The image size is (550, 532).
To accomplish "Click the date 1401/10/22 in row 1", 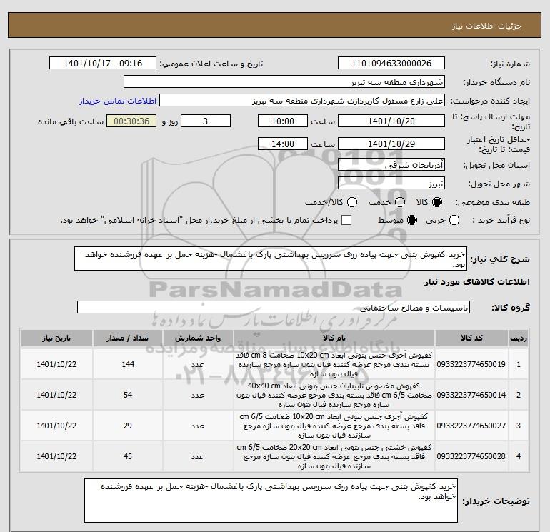I will pos(56,364).
